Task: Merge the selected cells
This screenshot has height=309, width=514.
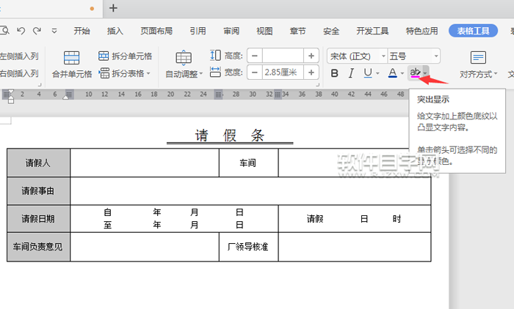Action: coord(72,64)
